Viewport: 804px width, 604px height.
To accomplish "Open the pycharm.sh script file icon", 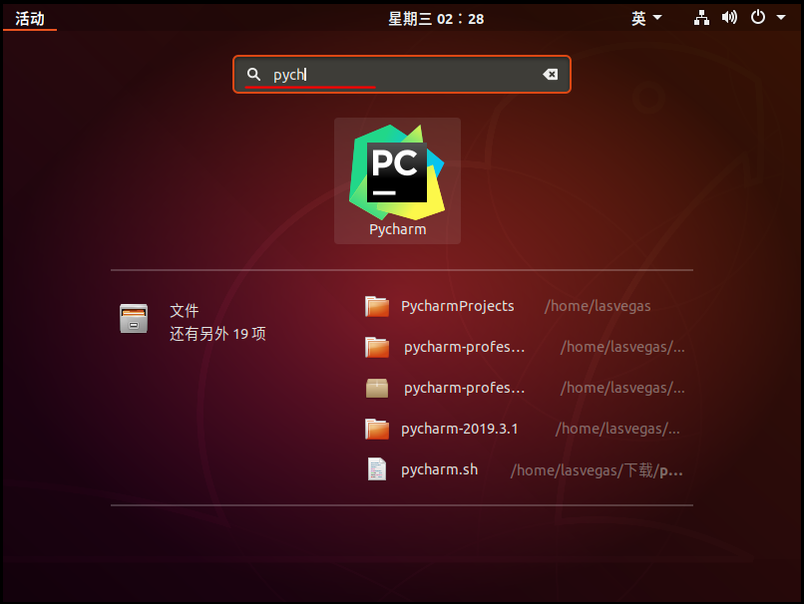I will click(377, 469).
